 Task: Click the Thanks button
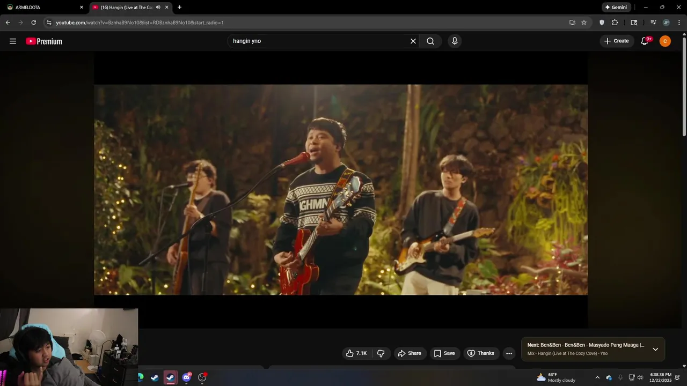point(481,353)
